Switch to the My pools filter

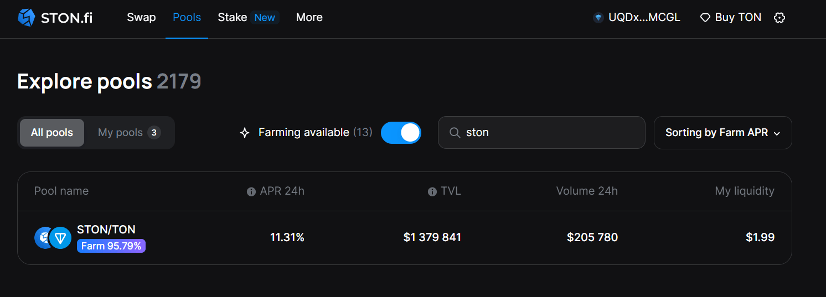click(129, 133)
